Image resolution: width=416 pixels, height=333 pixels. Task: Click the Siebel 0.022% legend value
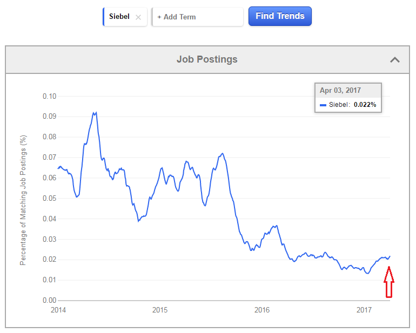(365, 105)
